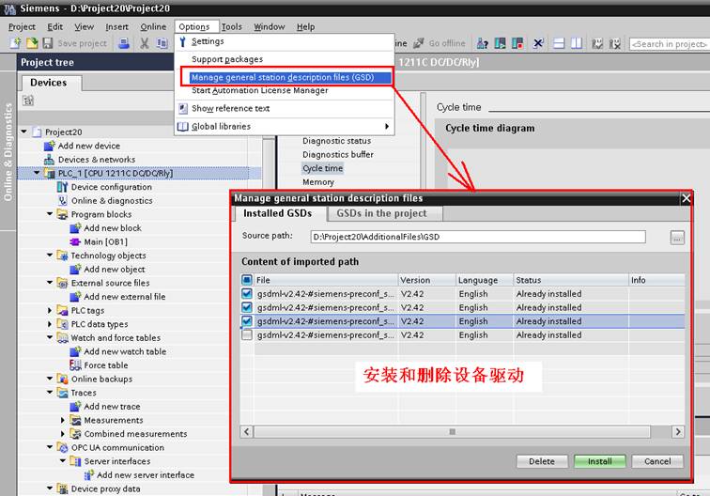Image resolution: width=710 pixels, height=496 pixels.
Task: Uncheck the second gsdml file checkbox
Action: click(x=247, y=307)
